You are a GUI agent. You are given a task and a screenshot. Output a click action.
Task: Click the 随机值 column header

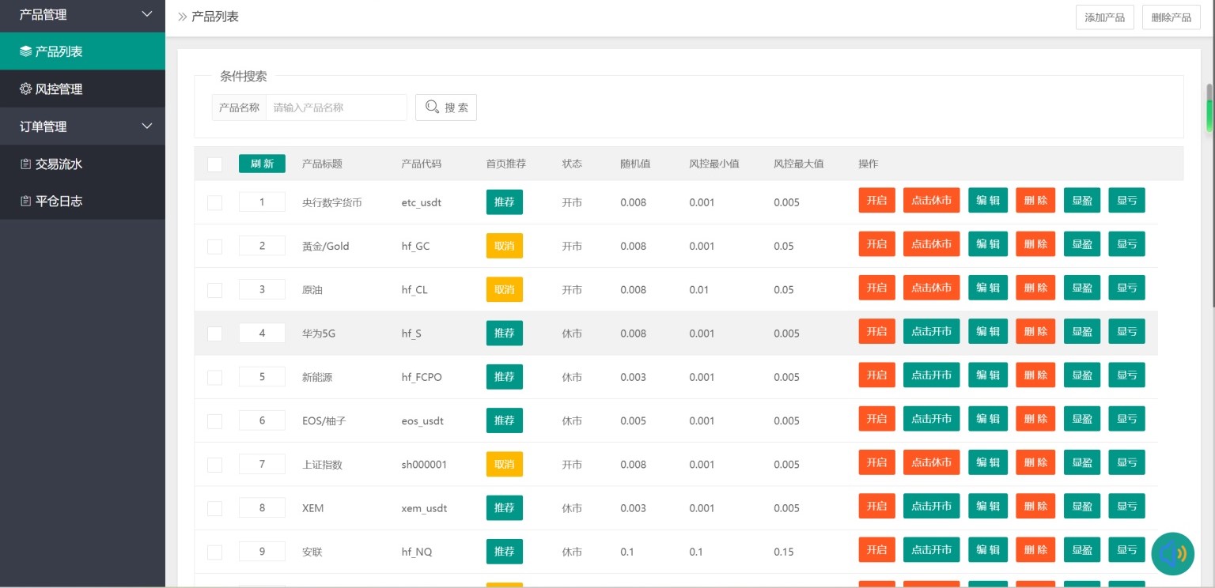[635, 164]
